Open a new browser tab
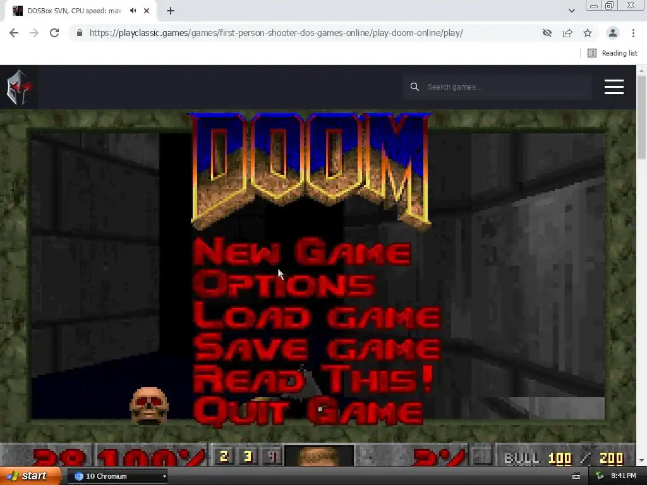Screen dimensions: 647x485 click(171, 11)
